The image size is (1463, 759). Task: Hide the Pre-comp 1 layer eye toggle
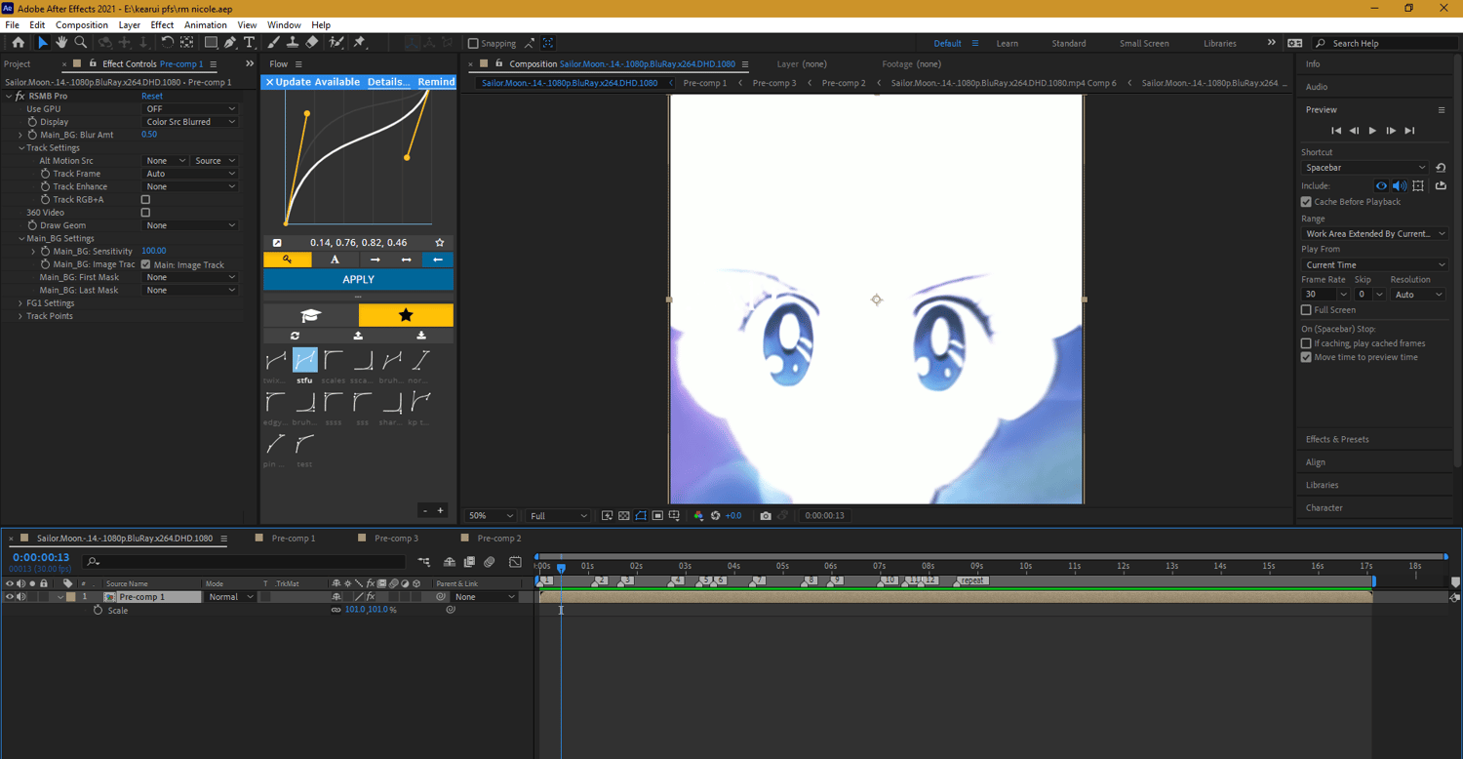10,596
